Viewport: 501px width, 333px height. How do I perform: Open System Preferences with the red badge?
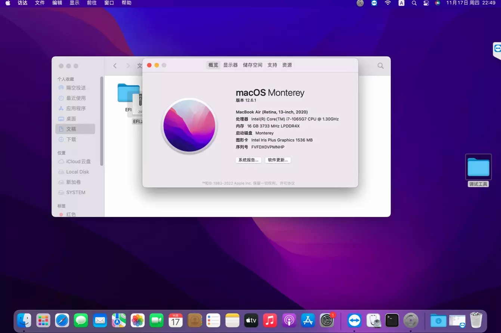(327, 320)
